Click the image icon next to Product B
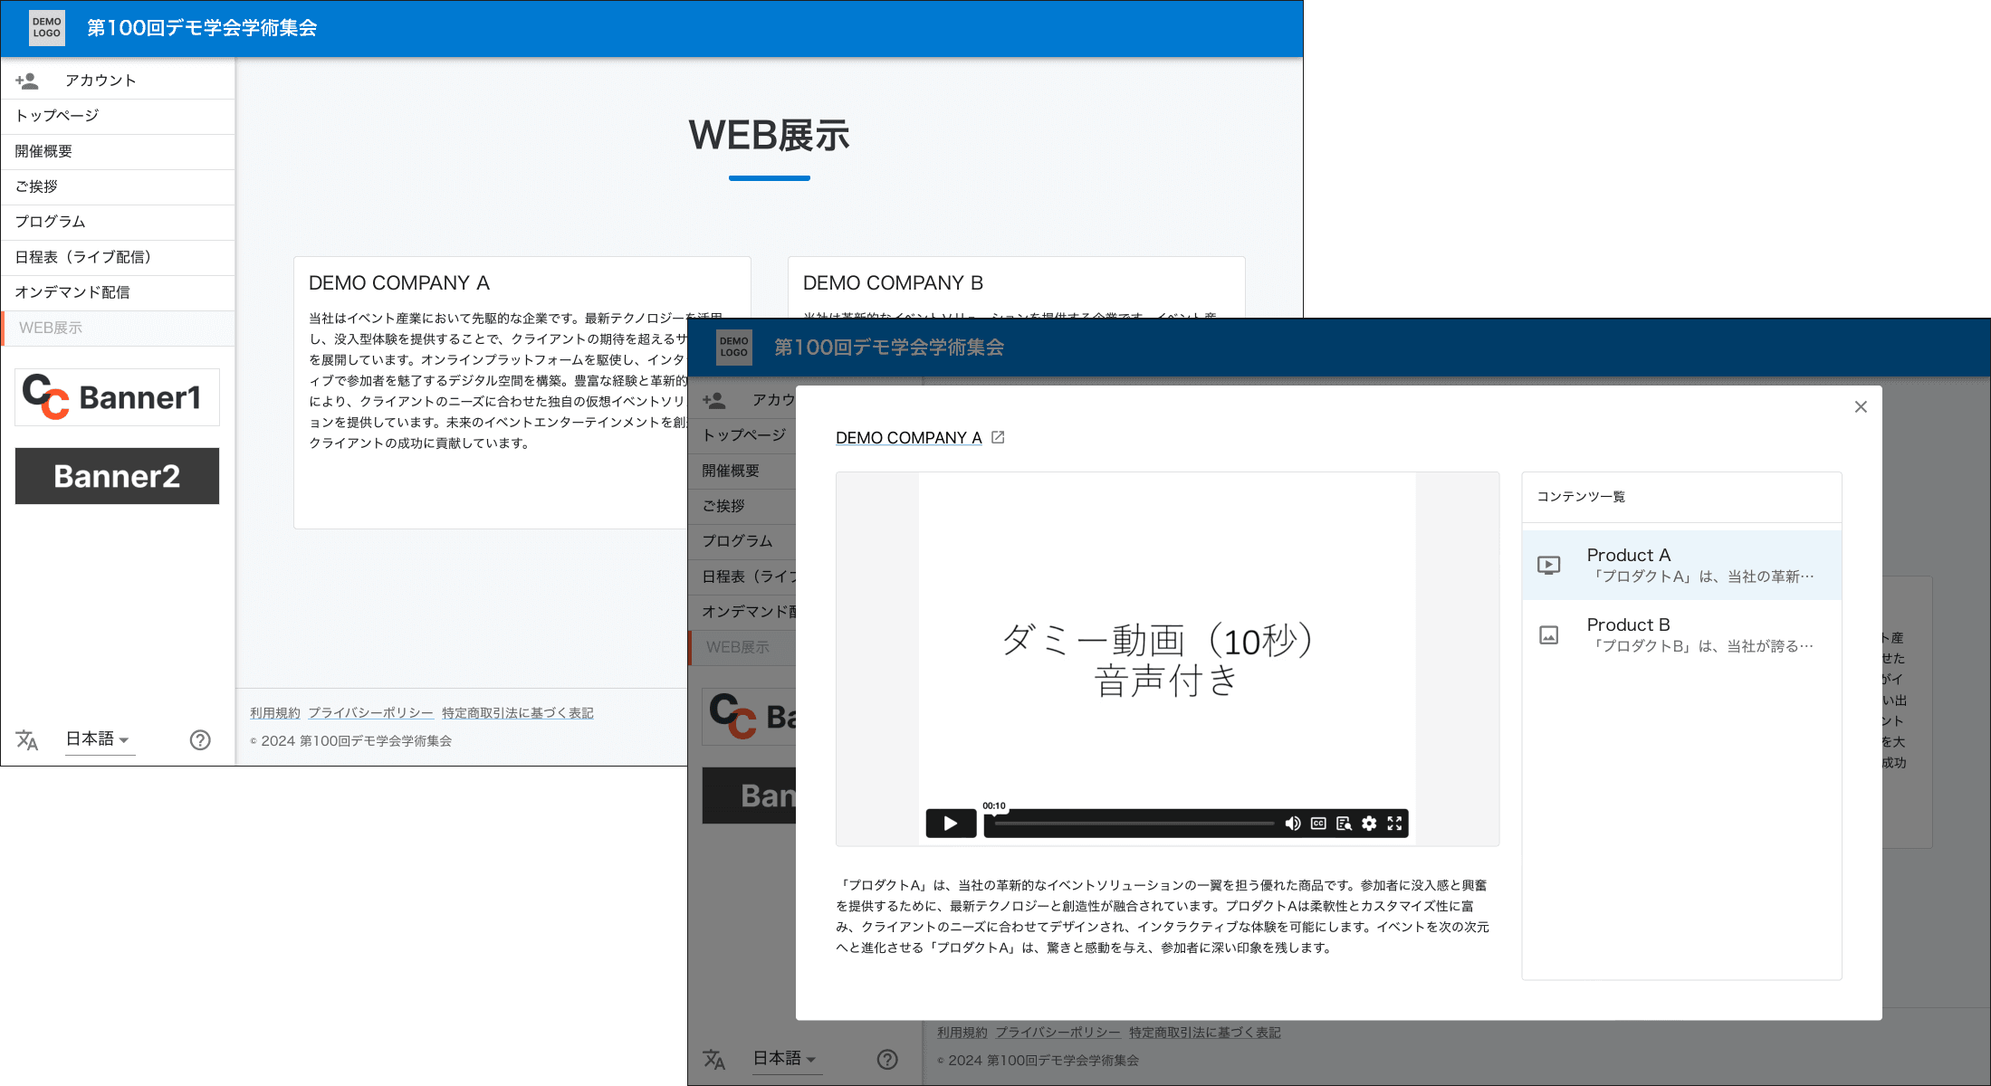This screenshot has width=1991, height=1086. click(x=1549, y=635)
